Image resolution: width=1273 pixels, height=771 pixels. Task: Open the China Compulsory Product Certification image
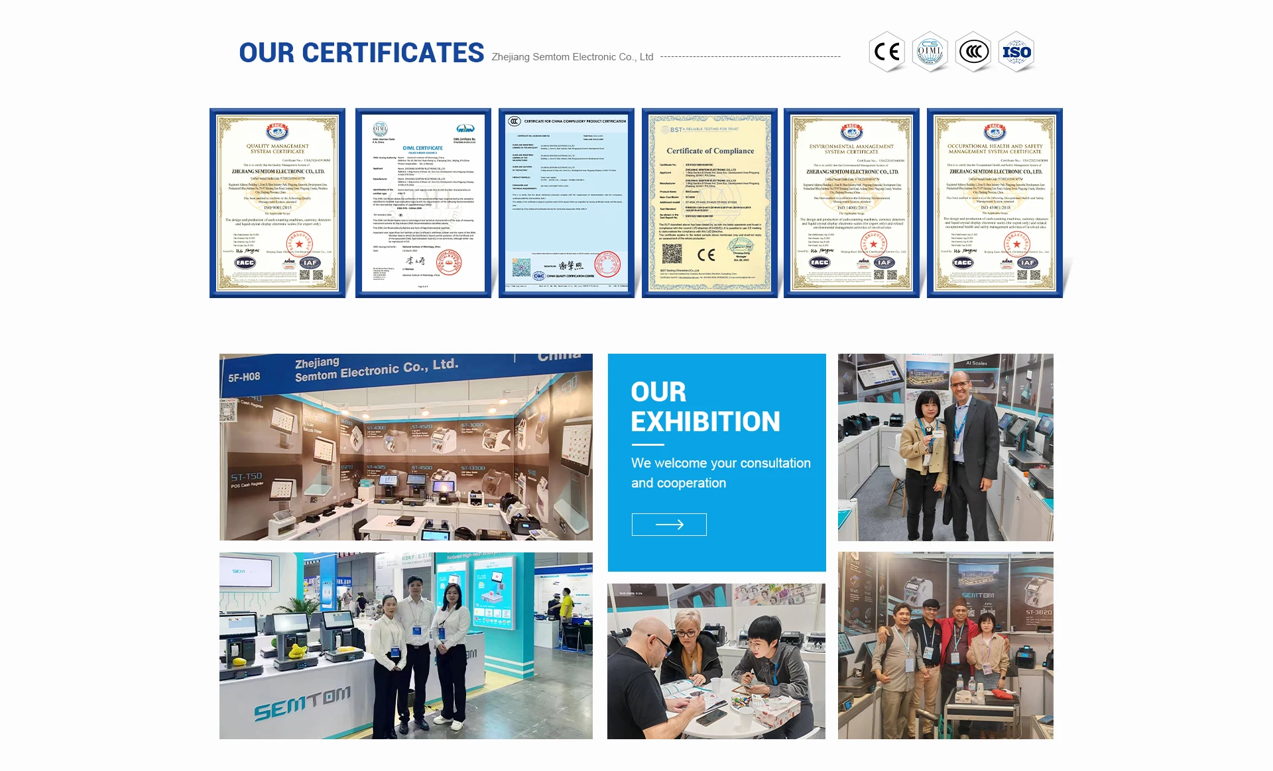click(x=566, y=203)
